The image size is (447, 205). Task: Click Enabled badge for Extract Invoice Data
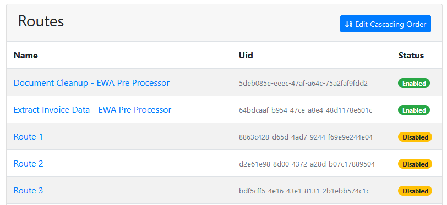(414, 110)
